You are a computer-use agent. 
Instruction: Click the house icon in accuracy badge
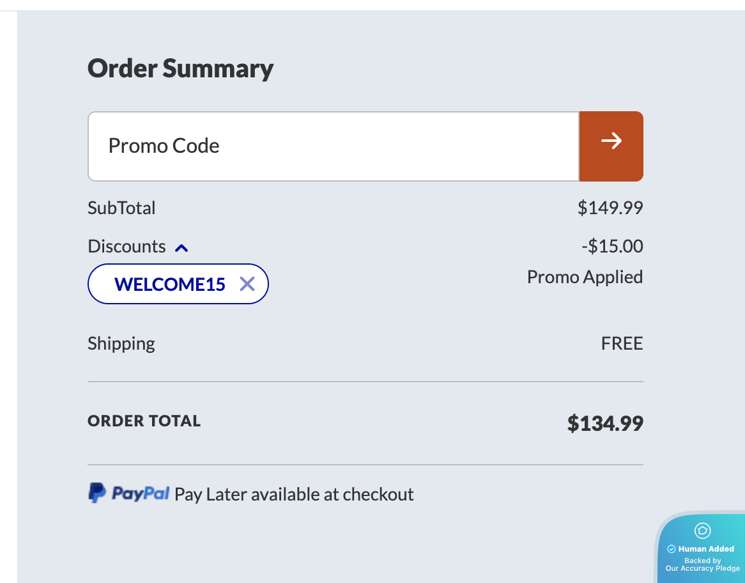pyautogui.click(x=702, y=531)
